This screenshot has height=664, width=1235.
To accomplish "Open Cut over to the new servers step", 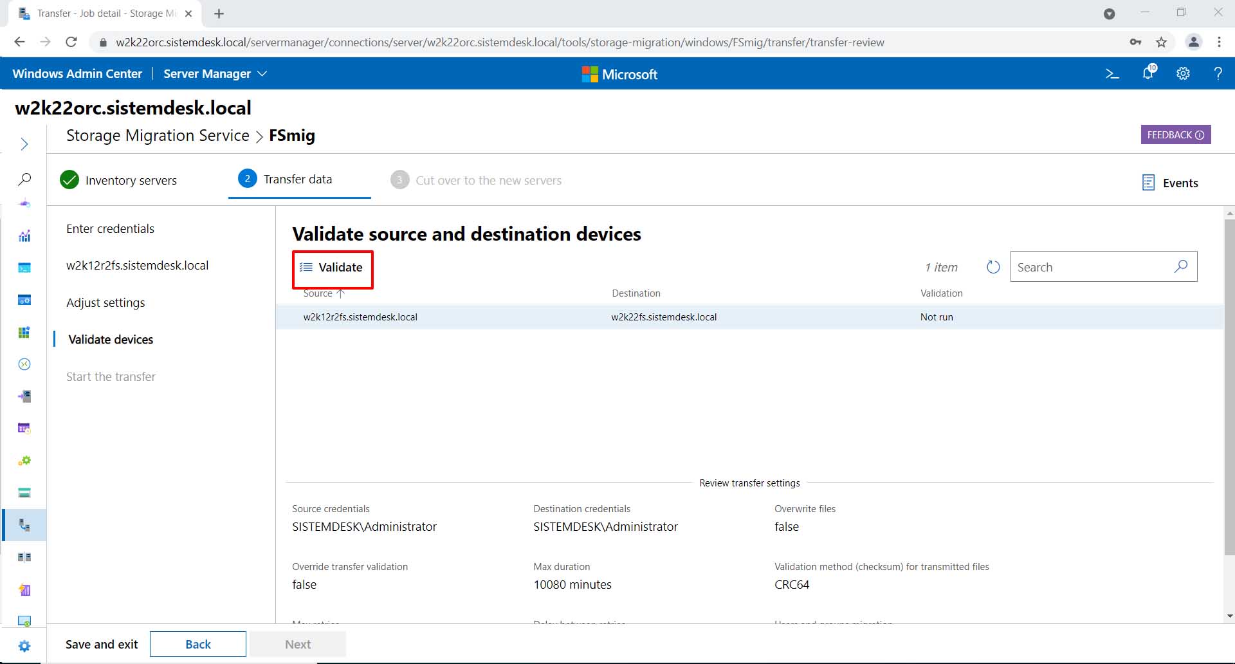I will point(476,180).
